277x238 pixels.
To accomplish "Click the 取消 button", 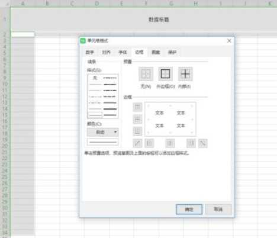I will point(218,209).
